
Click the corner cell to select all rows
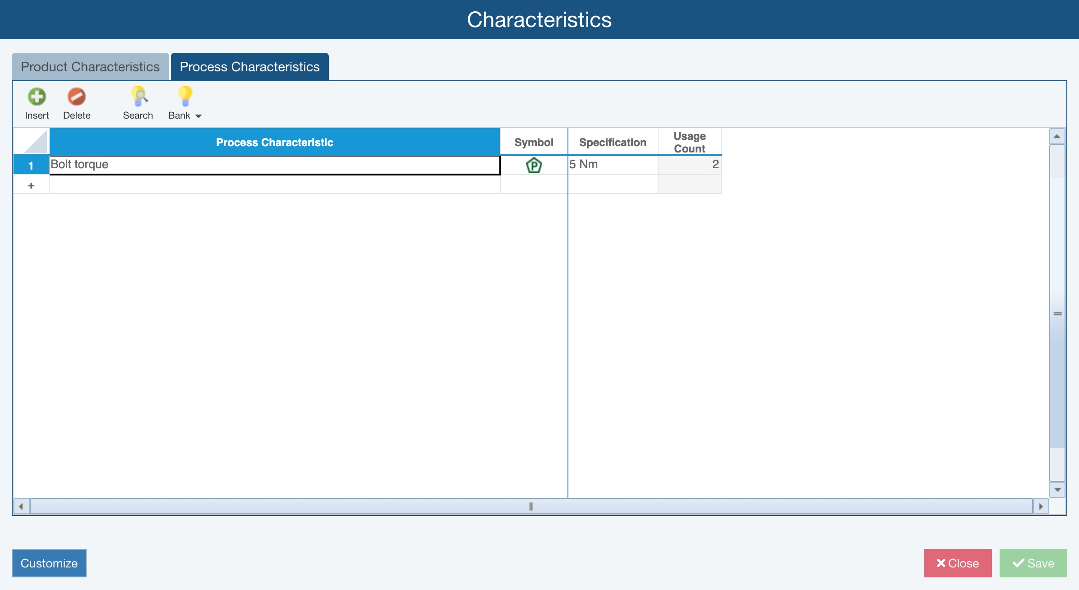(31, 141)
